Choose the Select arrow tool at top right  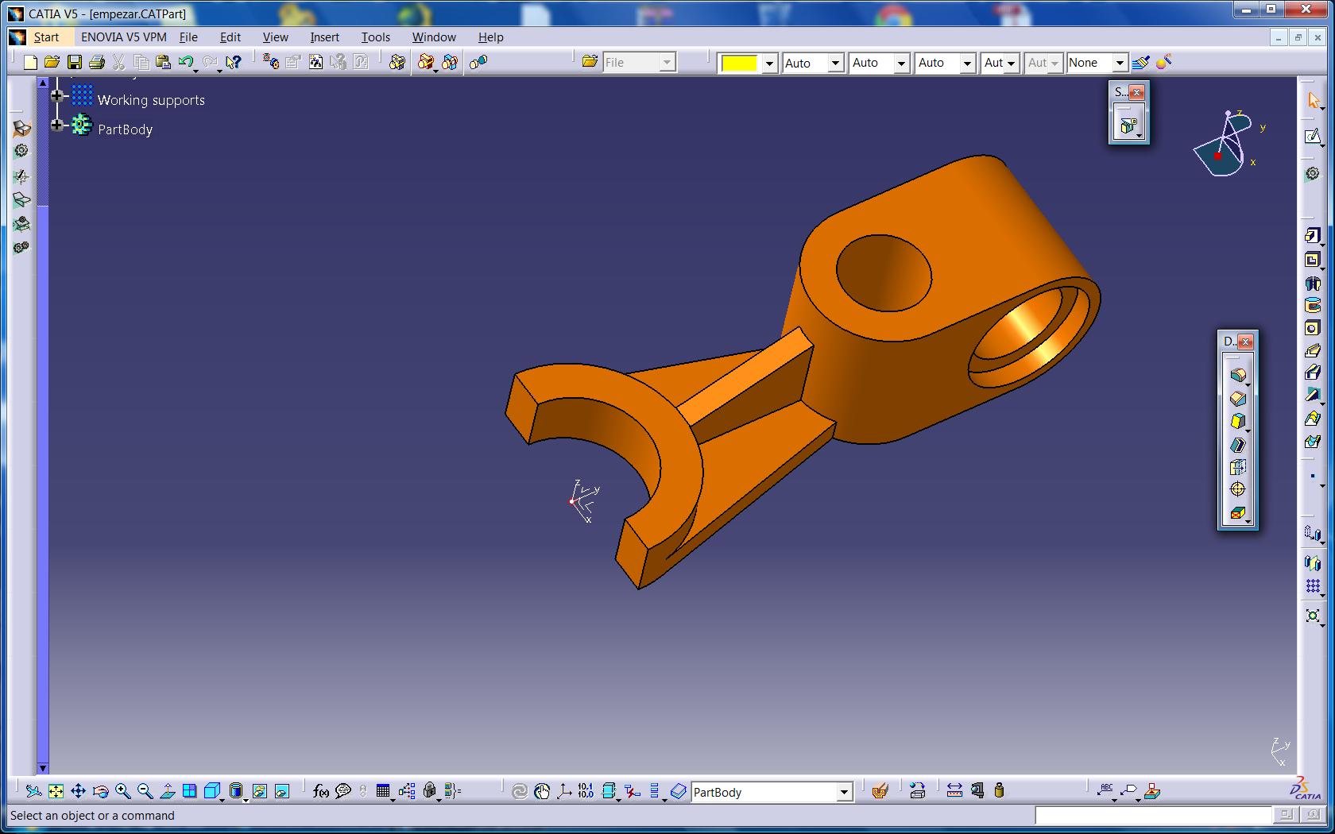1312,101
